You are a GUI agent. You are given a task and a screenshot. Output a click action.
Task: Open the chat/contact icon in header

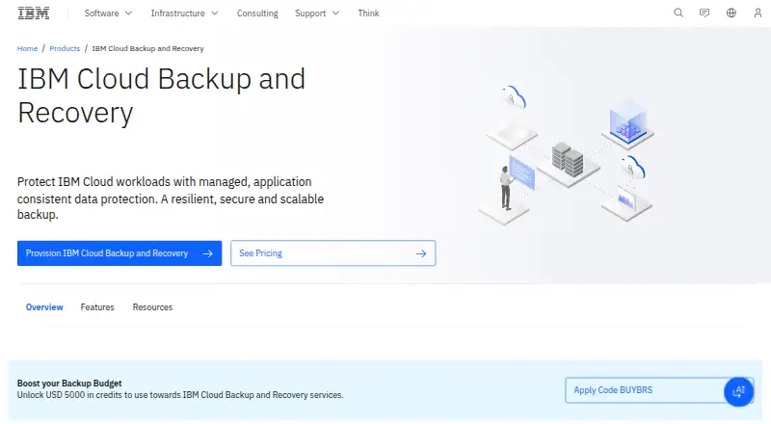tap(705, 13)
